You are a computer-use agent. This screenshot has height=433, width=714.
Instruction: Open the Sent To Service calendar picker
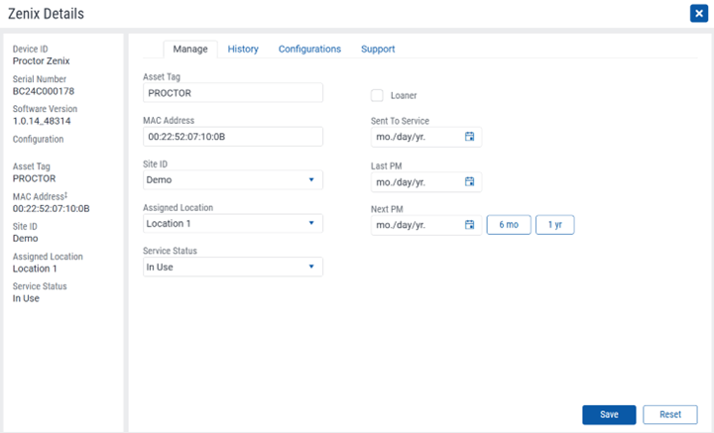(469, 137)
